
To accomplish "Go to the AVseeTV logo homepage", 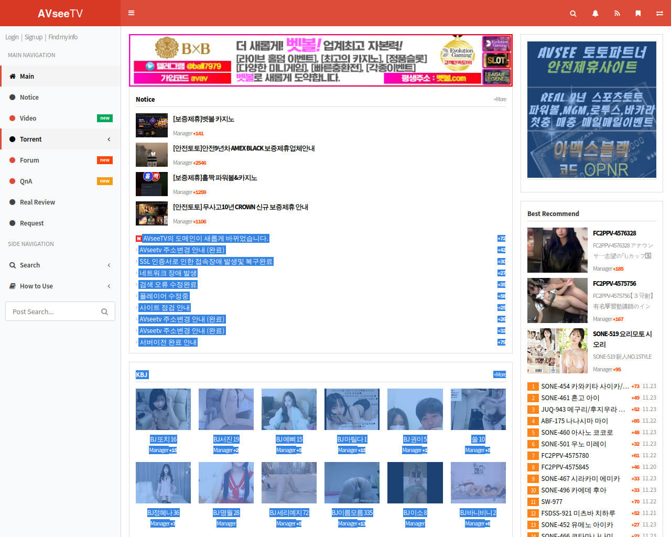I will click(60, 13).
